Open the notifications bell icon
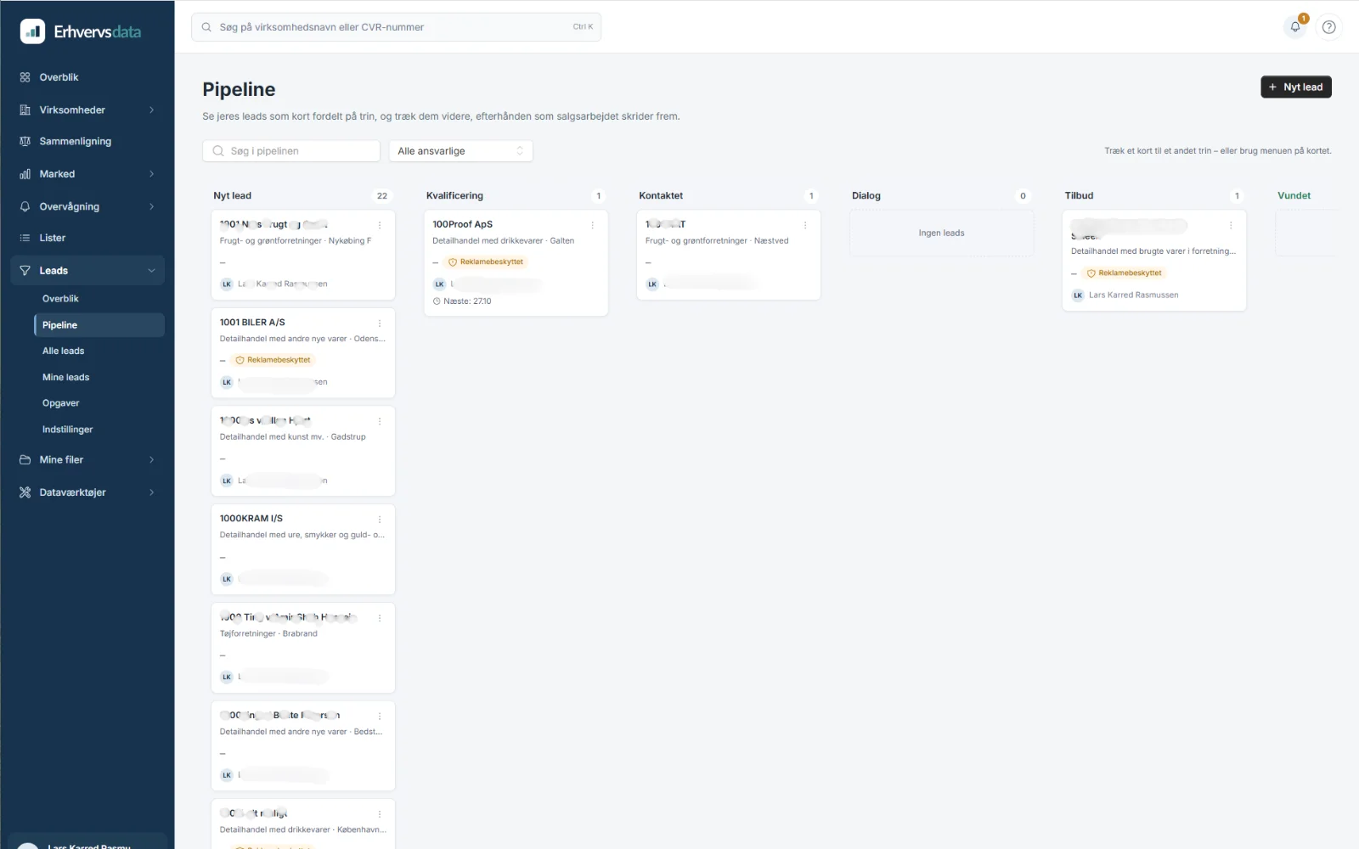The width and height of the screenshot is (1359, 849). coord(1294,27)
